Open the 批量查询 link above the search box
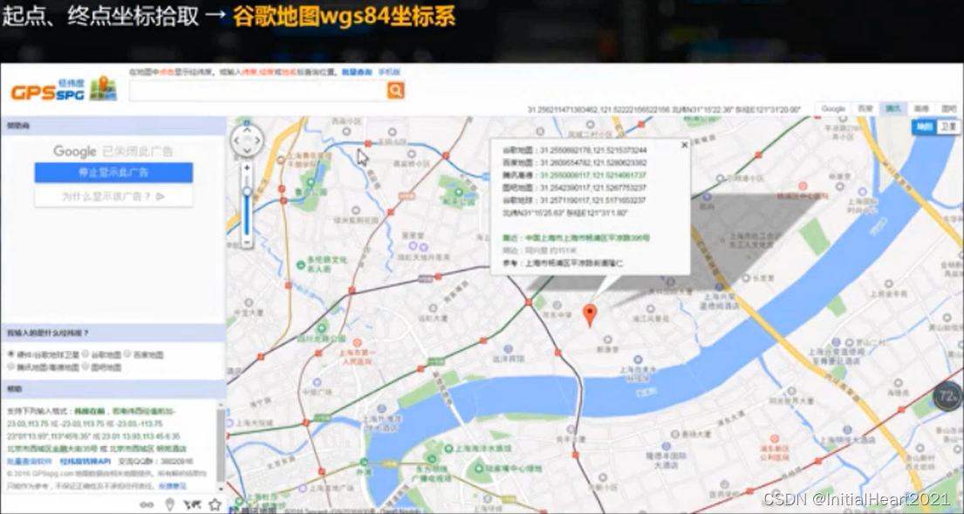Viewport: 964px width, 514px height. pyautogui.click(x=357, y=72)
